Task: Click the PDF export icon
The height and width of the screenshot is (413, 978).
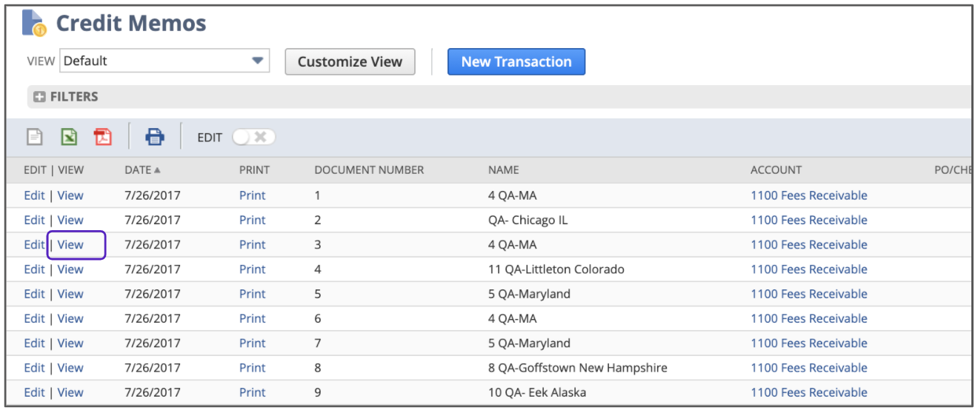Action: (102, 137)
